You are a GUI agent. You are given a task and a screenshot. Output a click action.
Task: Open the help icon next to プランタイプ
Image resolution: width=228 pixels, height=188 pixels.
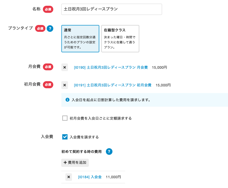pos(50,29)
